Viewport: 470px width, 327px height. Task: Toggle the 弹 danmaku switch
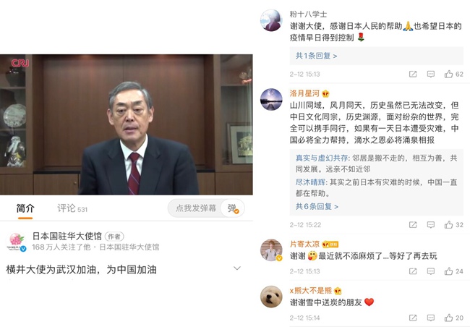click(x=233, y=208)
